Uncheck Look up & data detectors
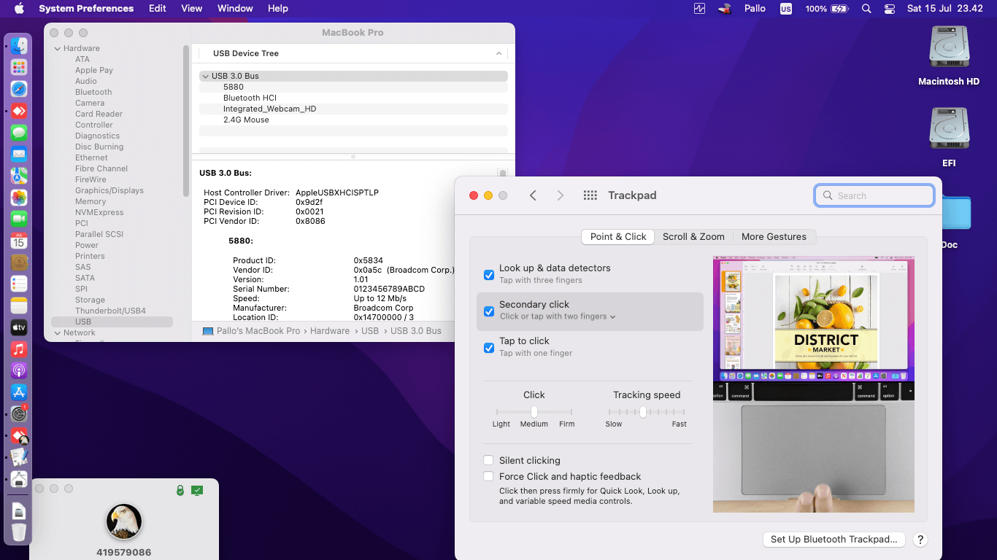 tap(489, 274)
